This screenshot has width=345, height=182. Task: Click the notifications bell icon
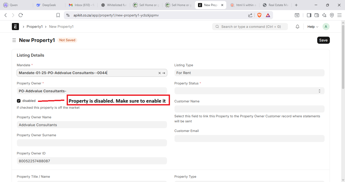coord(298,27)
